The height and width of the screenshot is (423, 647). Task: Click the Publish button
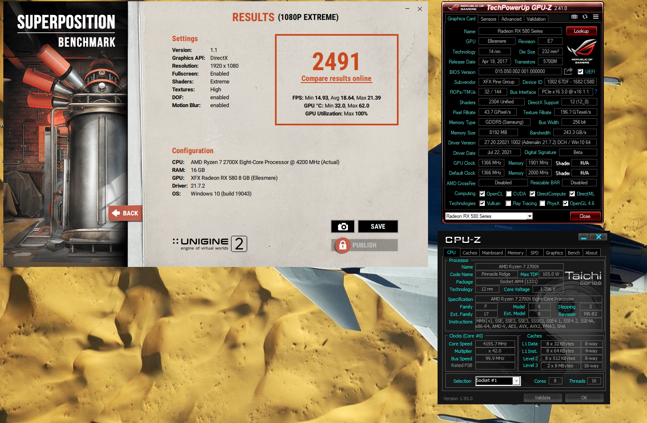pyautogui.click(x=365, y=245)
